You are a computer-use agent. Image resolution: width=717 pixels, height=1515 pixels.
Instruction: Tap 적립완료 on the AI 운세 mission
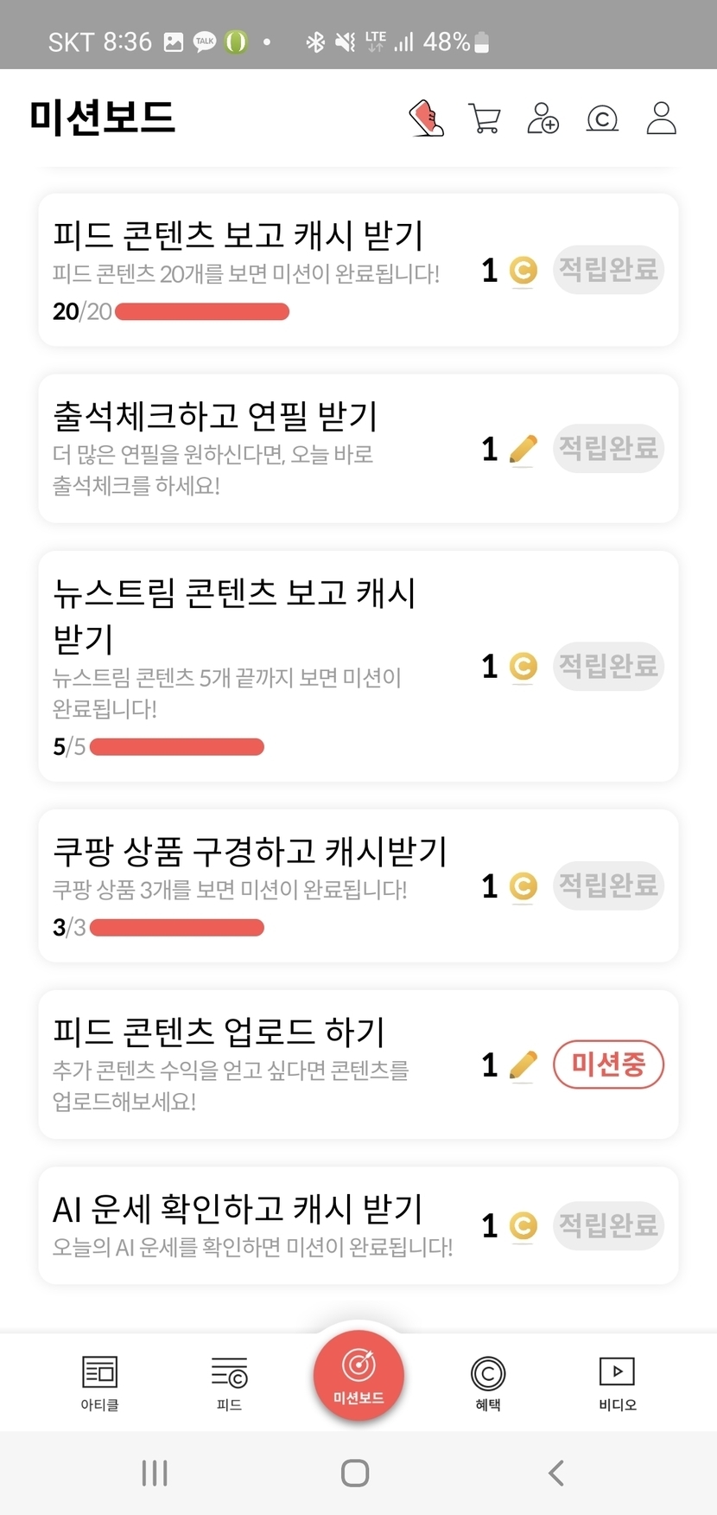[x=608, y=1225]
